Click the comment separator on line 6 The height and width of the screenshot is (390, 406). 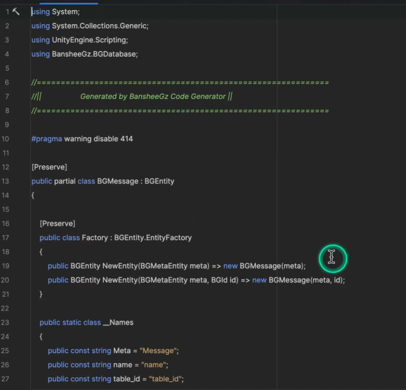pyautogui.click(x=180, y=83)
